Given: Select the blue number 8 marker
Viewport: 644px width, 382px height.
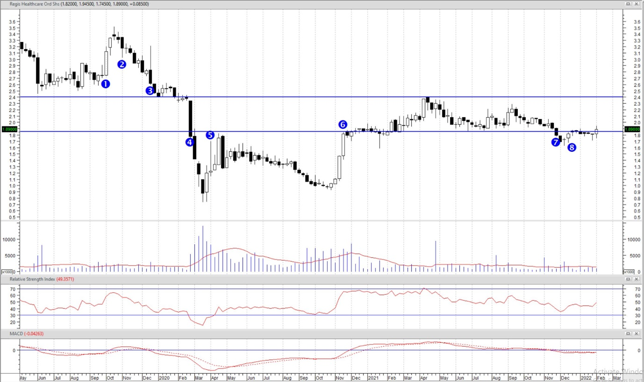Looking at the screenshot, I should (572, 148).
